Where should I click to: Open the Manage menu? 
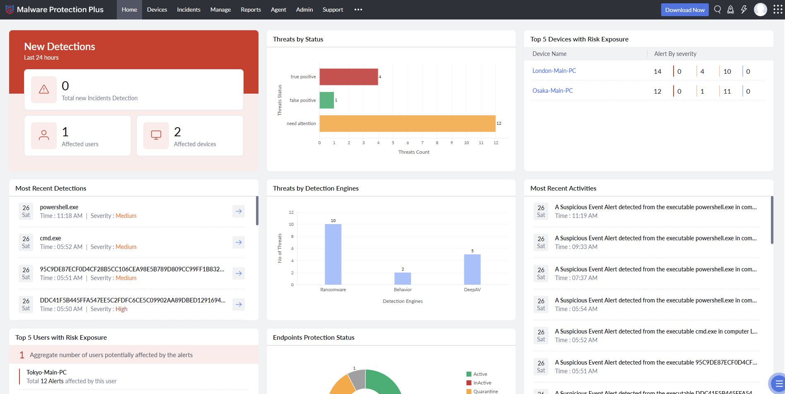pyautogui.click(x=220, y=10)
